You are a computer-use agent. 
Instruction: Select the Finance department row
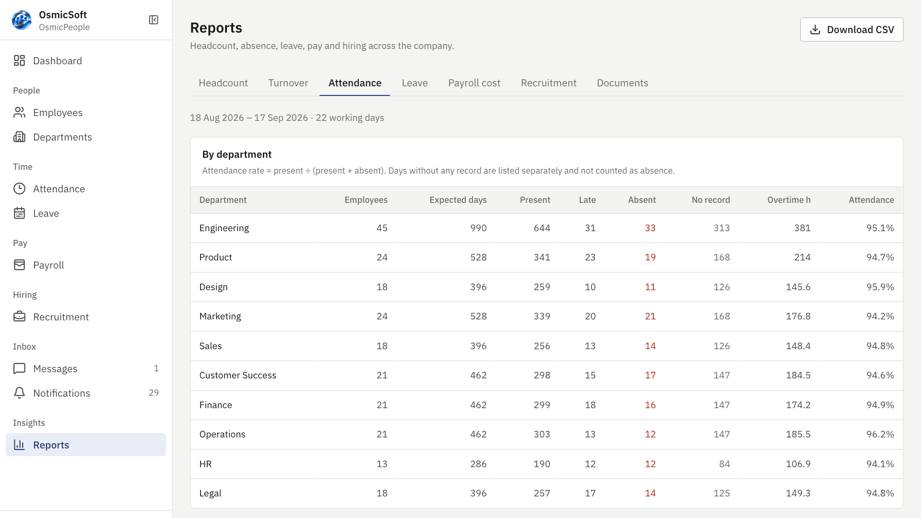(547, 405)
